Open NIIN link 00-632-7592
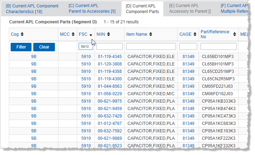Viewport: 255px width, 155px height. pyautogui.click(x=110, y=131)
